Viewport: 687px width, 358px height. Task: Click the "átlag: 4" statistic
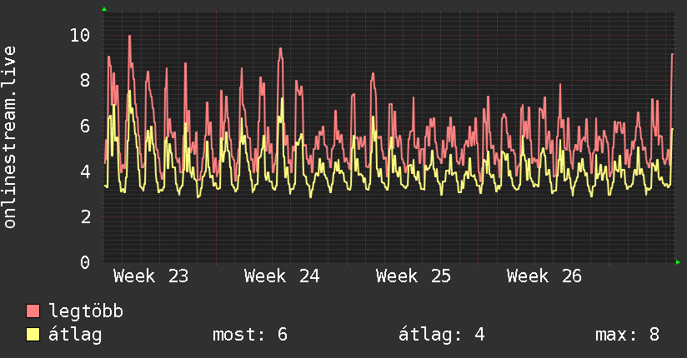click(442, 335)
